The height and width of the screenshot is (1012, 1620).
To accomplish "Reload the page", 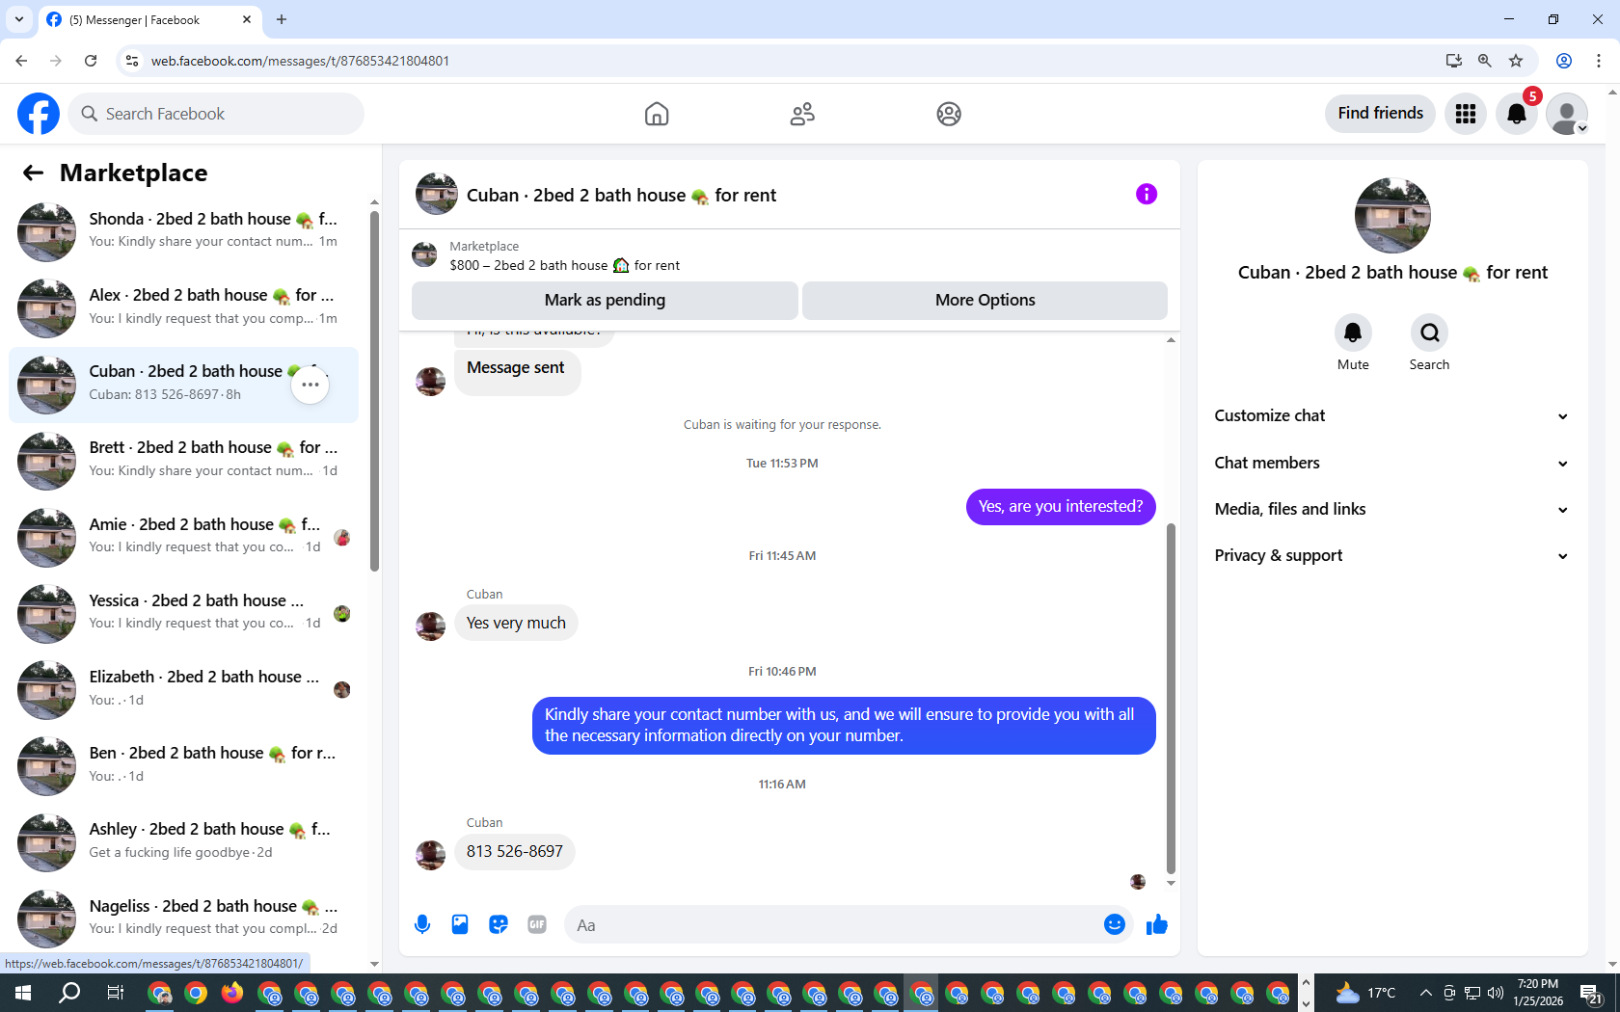I will click(x=91, y=61).
